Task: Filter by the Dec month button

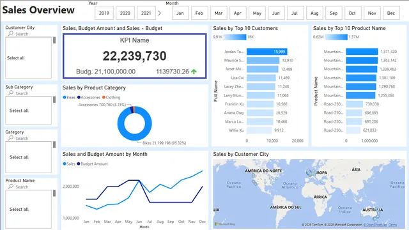Action: [391, 13]
